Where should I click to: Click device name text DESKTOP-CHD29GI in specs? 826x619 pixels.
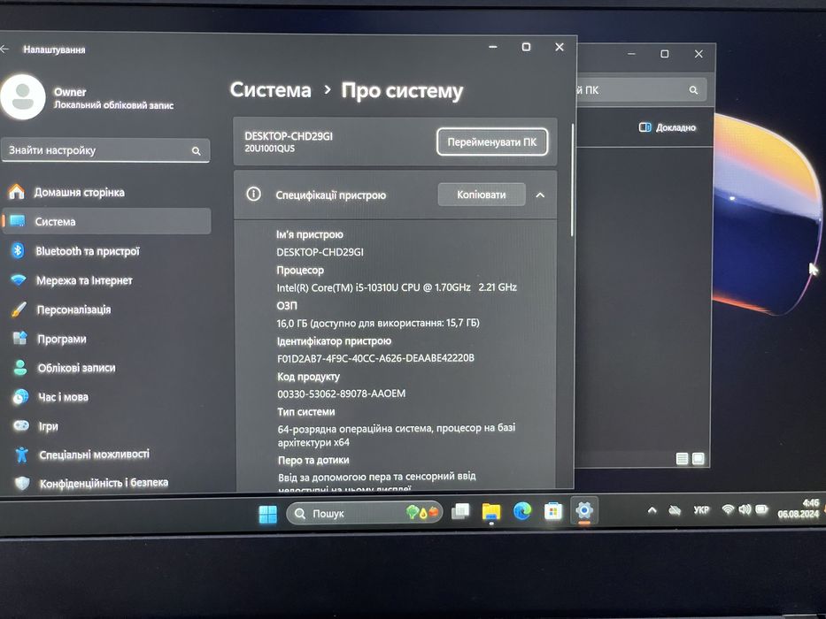pyautogui.click(x=320, y=252)
